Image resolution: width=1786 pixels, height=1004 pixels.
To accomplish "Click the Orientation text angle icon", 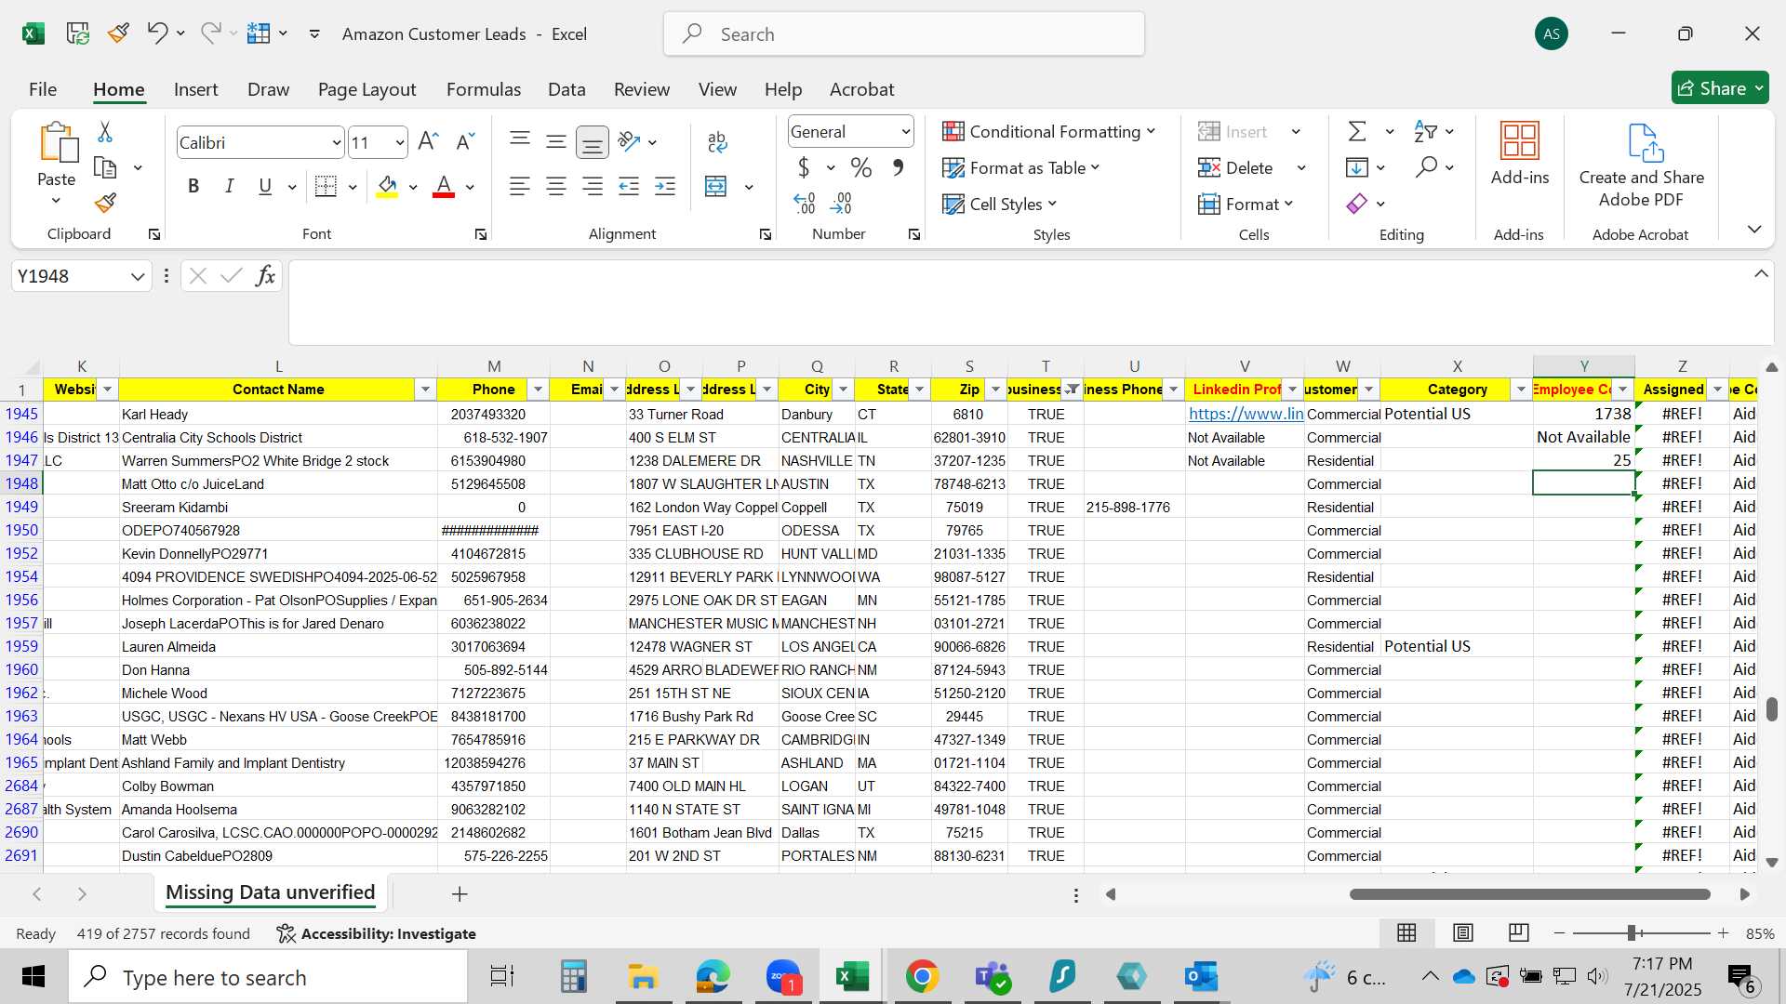I will pyautogui.click(x=630, y=141).
